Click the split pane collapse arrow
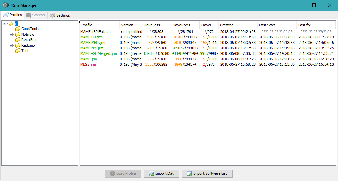338x181 pixels. [79, 22]
